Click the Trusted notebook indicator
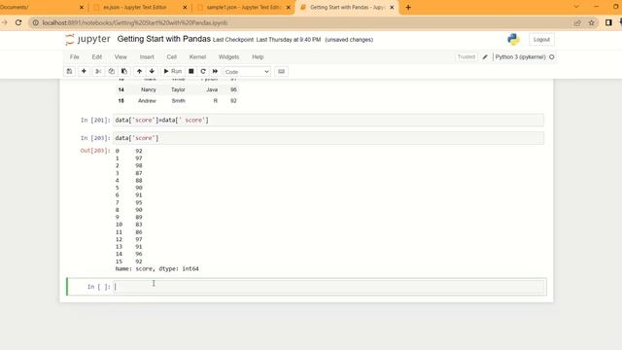Image resolution: width=622 pixels, height=350 pixels. [466, 57]
